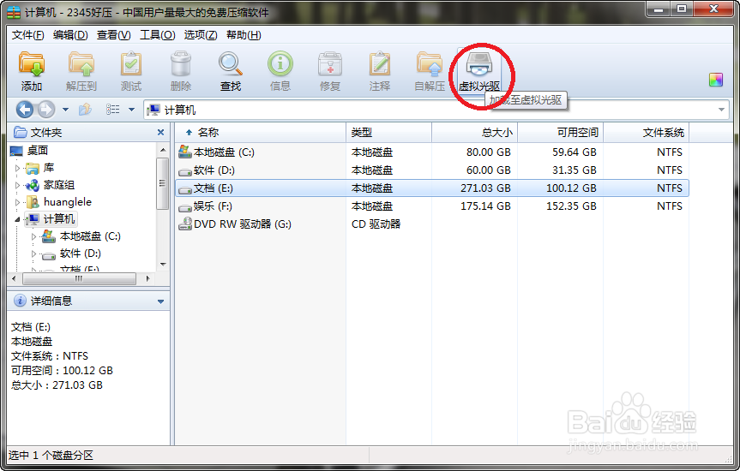Screen dimensions: 740x471
Task: Open navigation history dropdown arrow
Action: point(66,110)
